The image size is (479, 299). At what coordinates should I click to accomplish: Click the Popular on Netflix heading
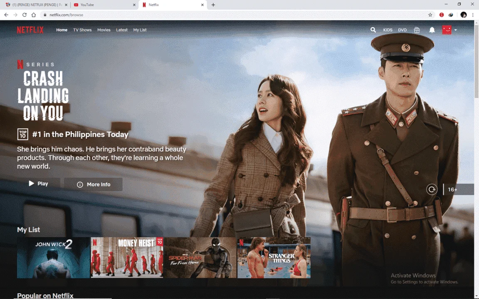pos(45,295)
